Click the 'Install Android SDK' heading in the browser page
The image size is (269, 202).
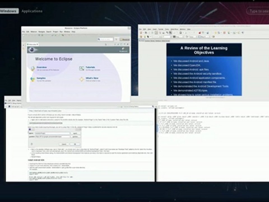36,160
